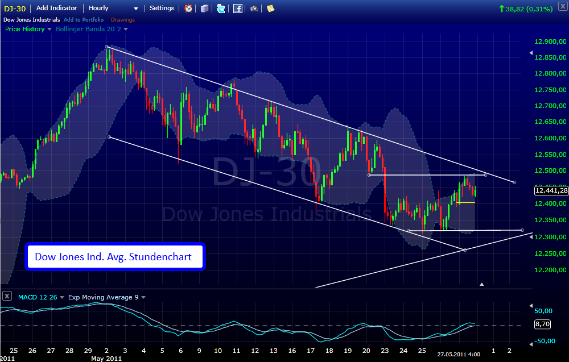Select the lower channel line's start handle
569x362 pixels.
coord(110,137)
